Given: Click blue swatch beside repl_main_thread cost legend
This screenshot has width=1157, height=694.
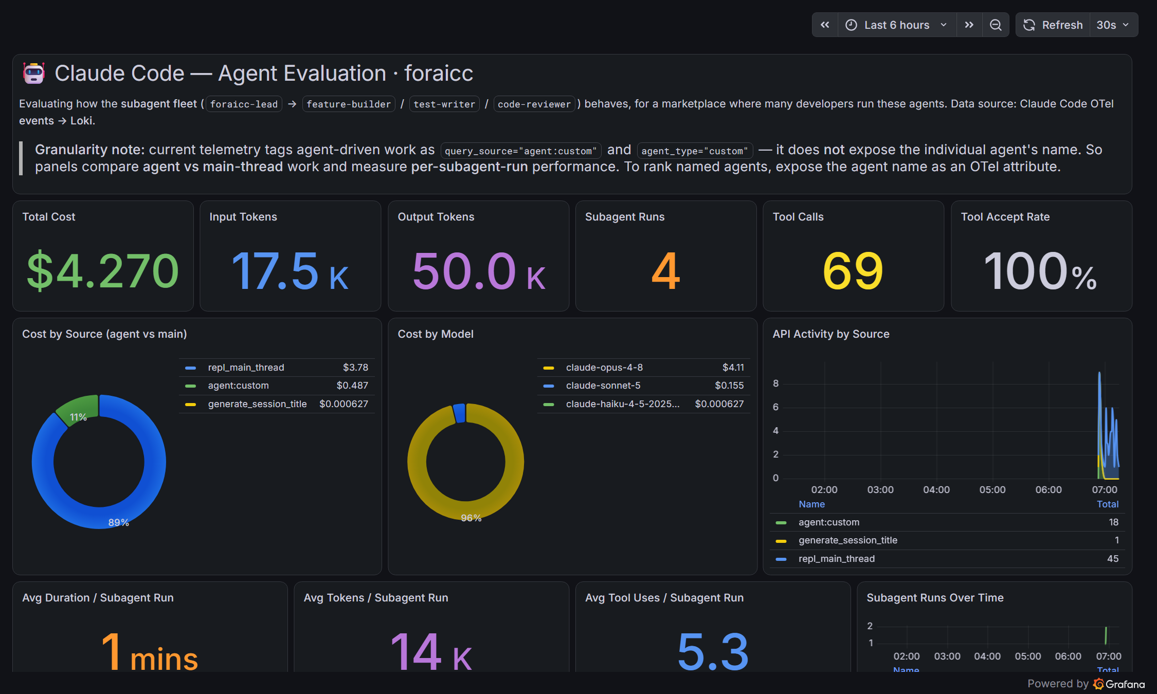Looking at the screenshot, I should pyautogui.click(x=190, y=368).
